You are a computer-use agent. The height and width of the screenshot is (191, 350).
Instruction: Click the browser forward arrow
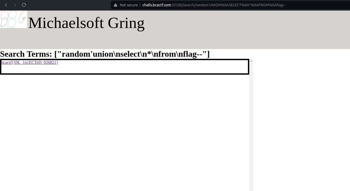15,5
